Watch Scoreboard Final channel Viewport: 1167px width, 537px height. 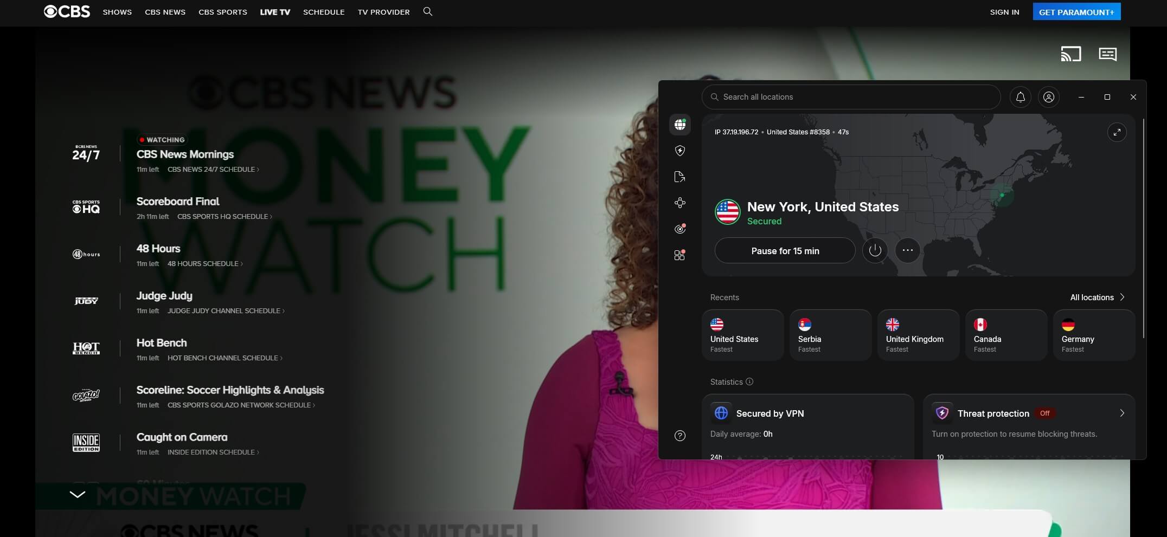click(178, 202)
